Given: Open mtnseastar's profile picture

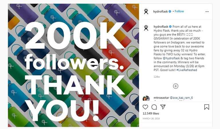Looking at the screenshot, I should point(146,98).
